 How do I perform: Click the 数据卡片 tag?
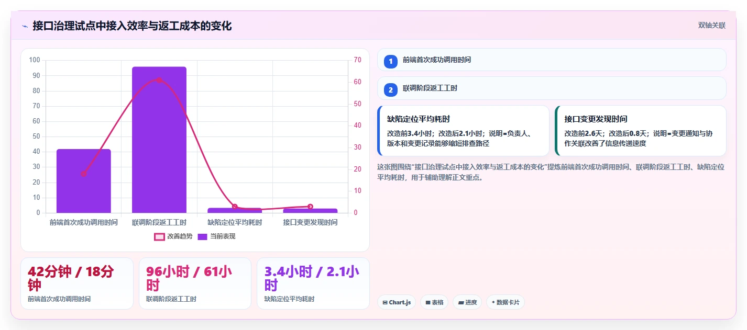pos(506,302)
